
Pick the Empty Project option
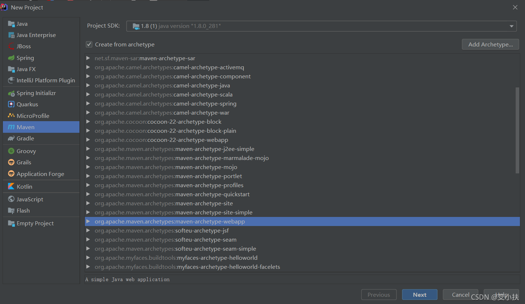pyautogui.click(x=41, y=223)
